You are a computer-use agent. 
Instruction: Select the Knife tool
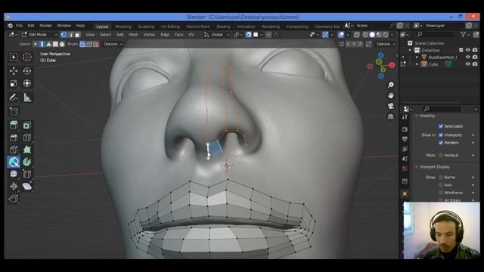coord(14,150)
